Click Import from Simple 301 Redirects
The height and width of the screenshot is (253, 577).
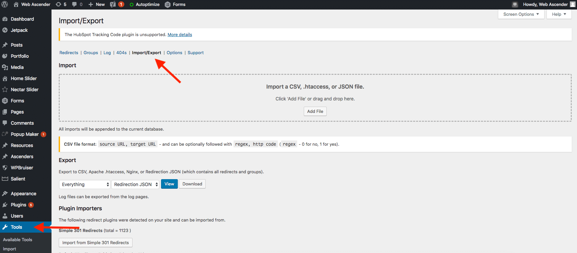click(95, 243)
